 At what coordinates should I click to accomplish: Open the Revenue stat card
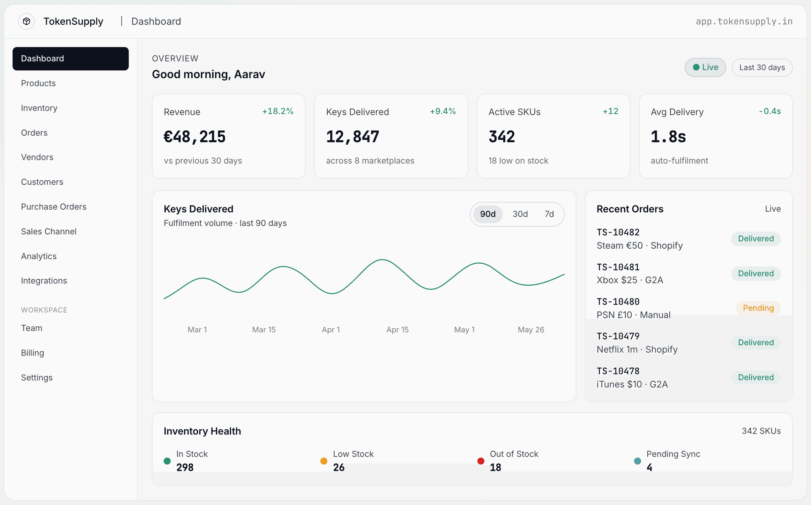pos(229,136)
